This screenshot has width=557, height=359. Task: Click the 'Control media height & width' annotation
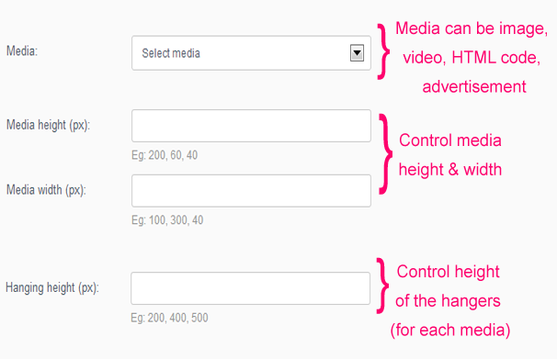[450, 155]
